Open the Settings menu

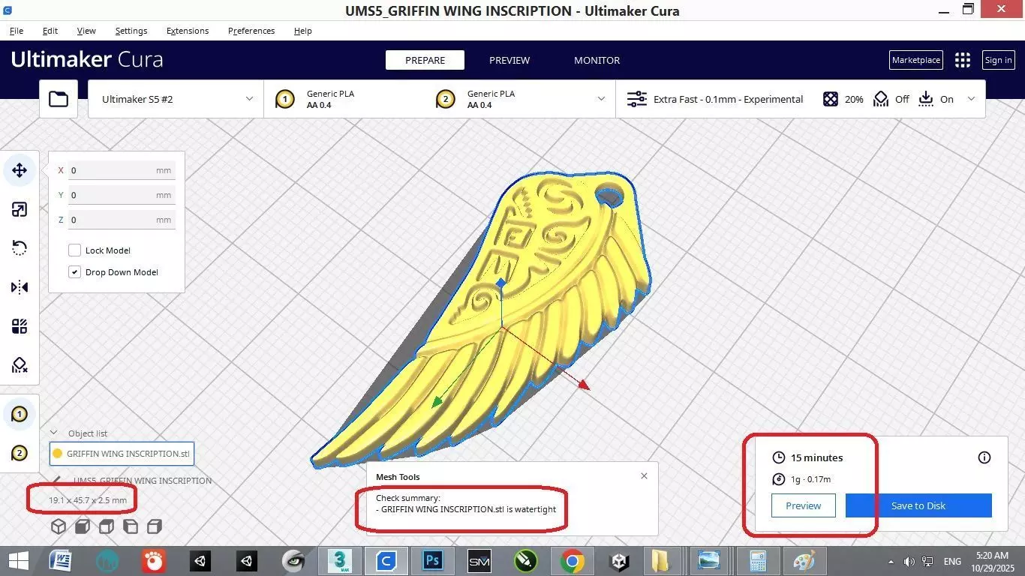pyautogui.click(x=131, y=31)
